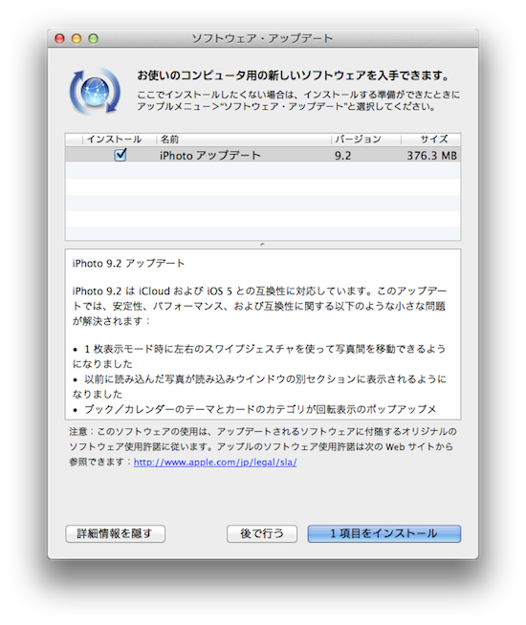Click the iPhoto 9.2 アップデート description heading
The image size is (526, 625).
point(128,264)
